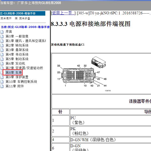Click heading 8.3.3.3 电源和接地部件端视图
The width and height of the screenshot is (151, 151).
[x=91, y=24]
